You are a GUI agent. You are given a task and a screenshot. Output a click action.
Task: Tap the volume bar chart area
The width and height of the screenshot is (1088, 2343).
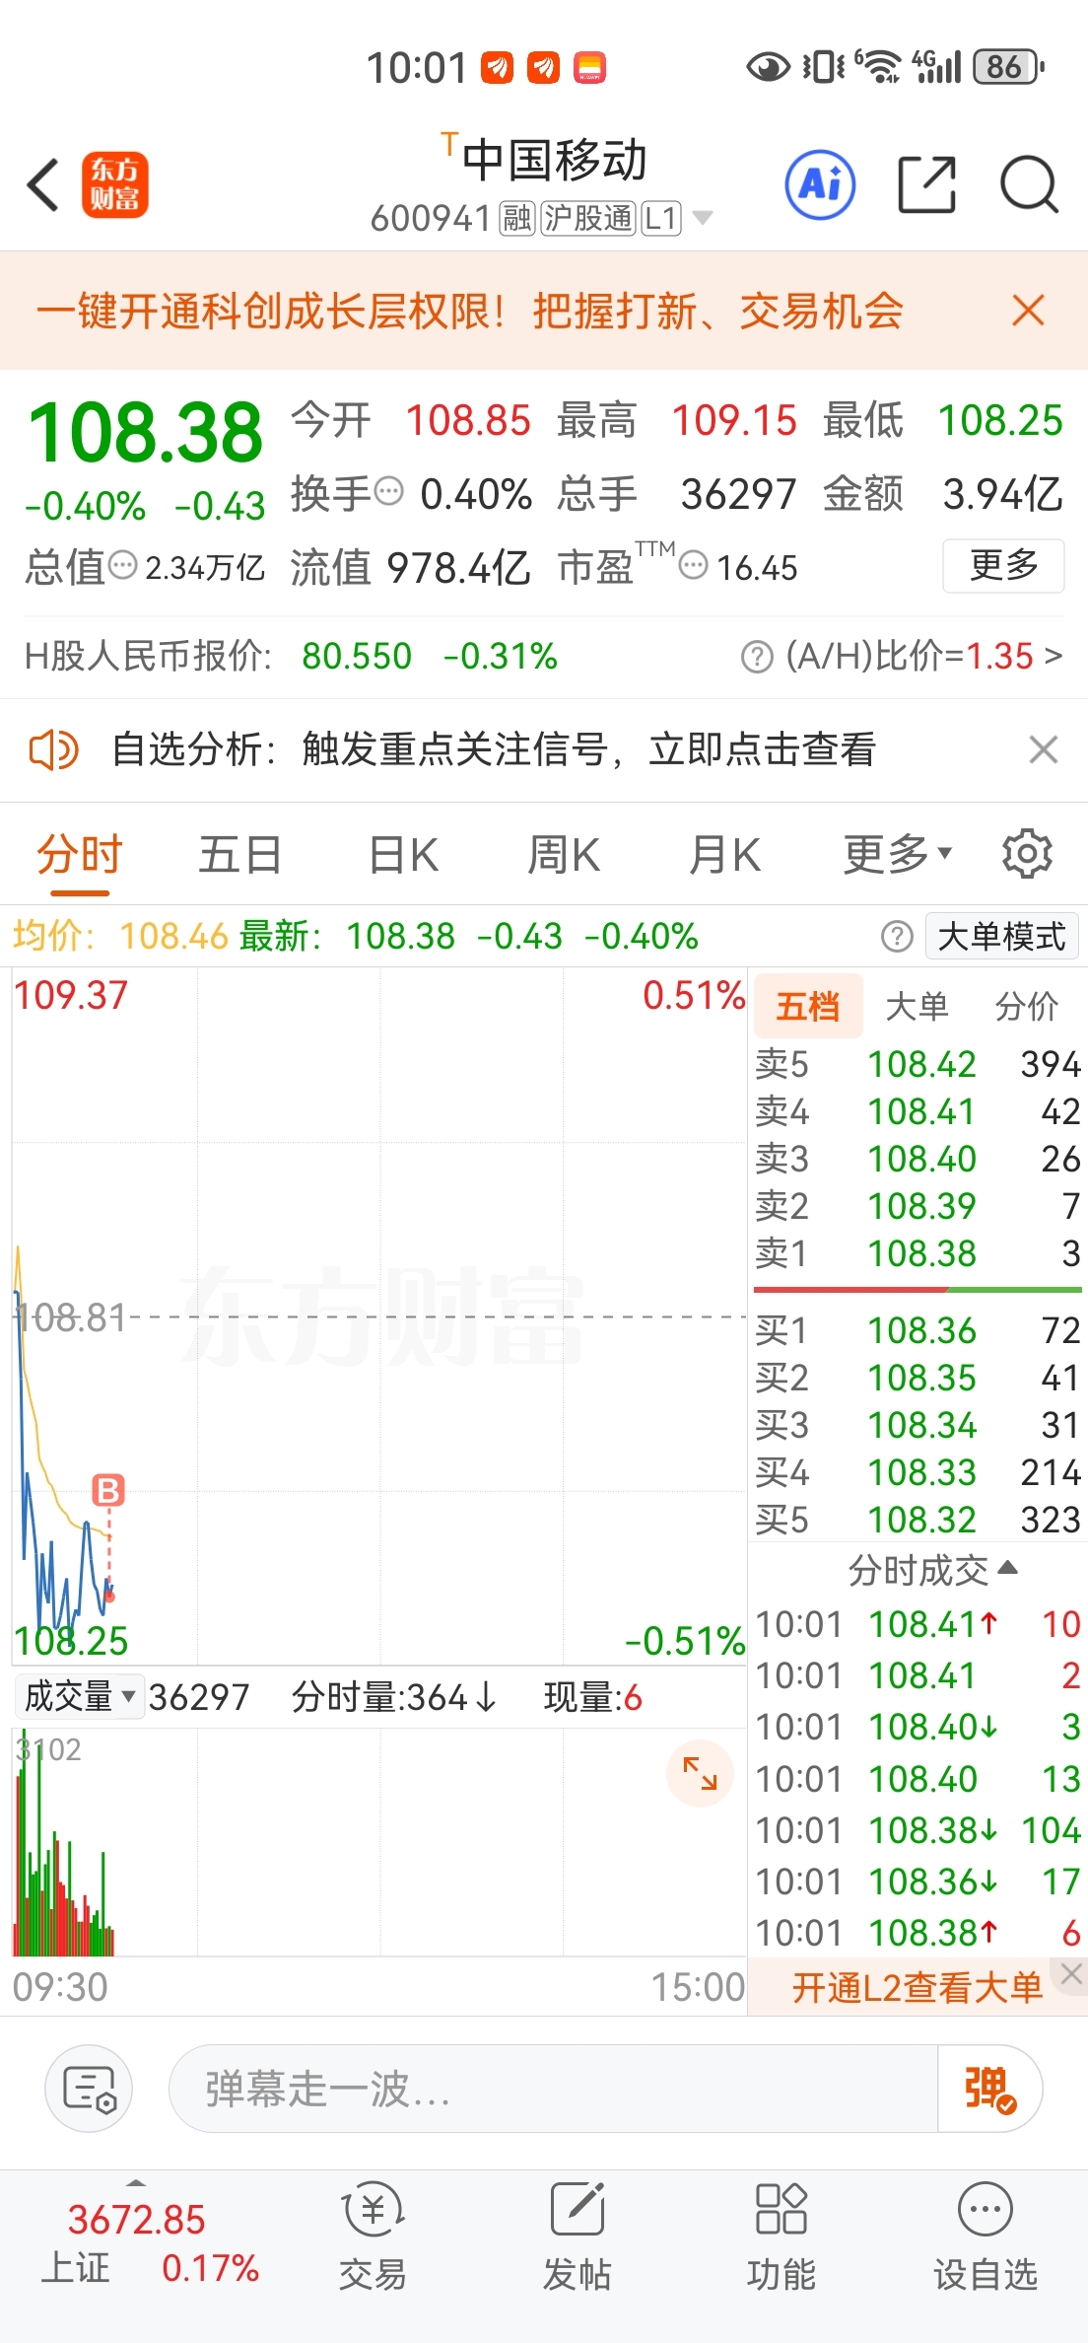pyautogui.click(x=379, y=1842)
